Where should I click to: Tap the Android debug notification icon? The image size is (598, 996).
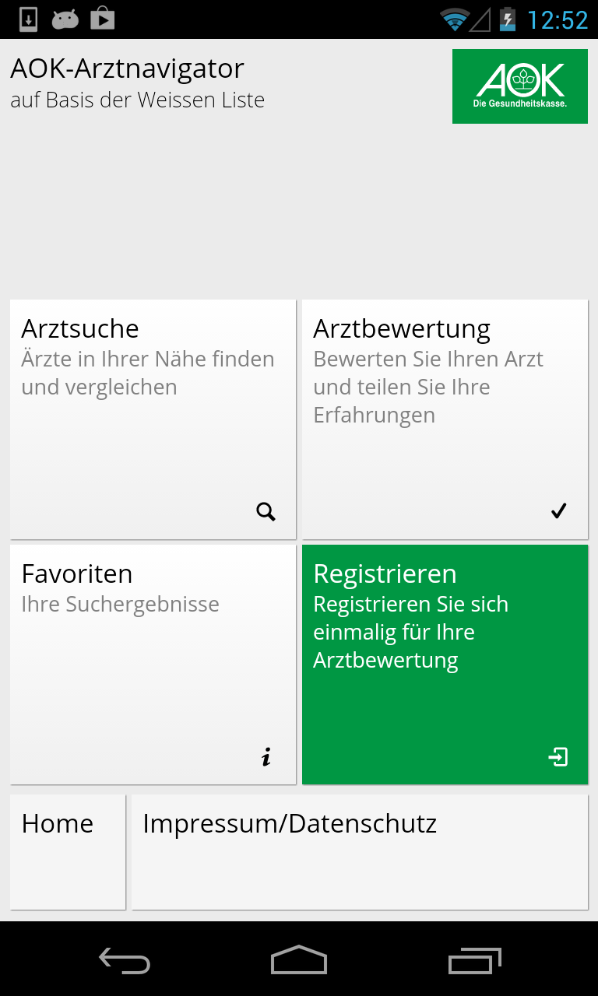pyautogui.click(x=65, y=19)
